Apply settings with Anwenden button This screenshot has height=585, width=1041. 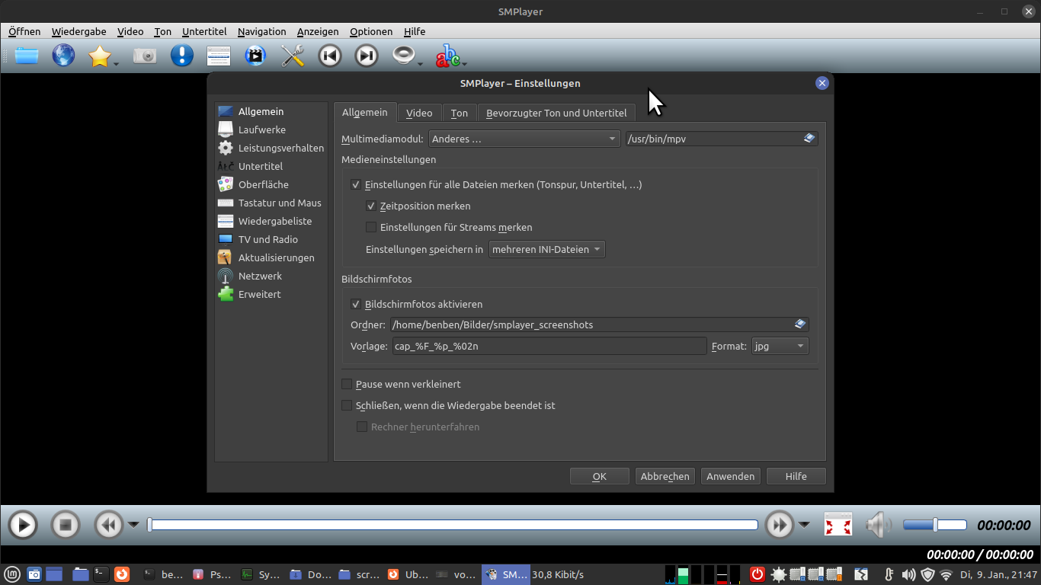[730, 476]
